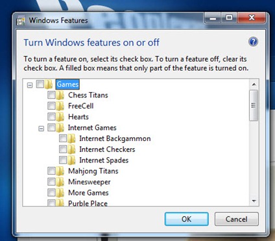Click the Chess Titans folder icon

tap(60, 95)
